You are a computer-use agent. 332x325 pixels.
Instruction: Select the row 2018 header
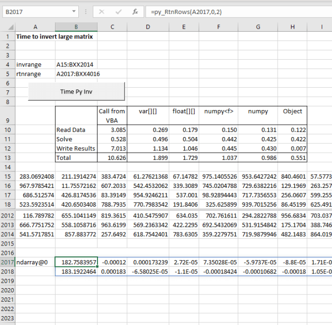7,272
